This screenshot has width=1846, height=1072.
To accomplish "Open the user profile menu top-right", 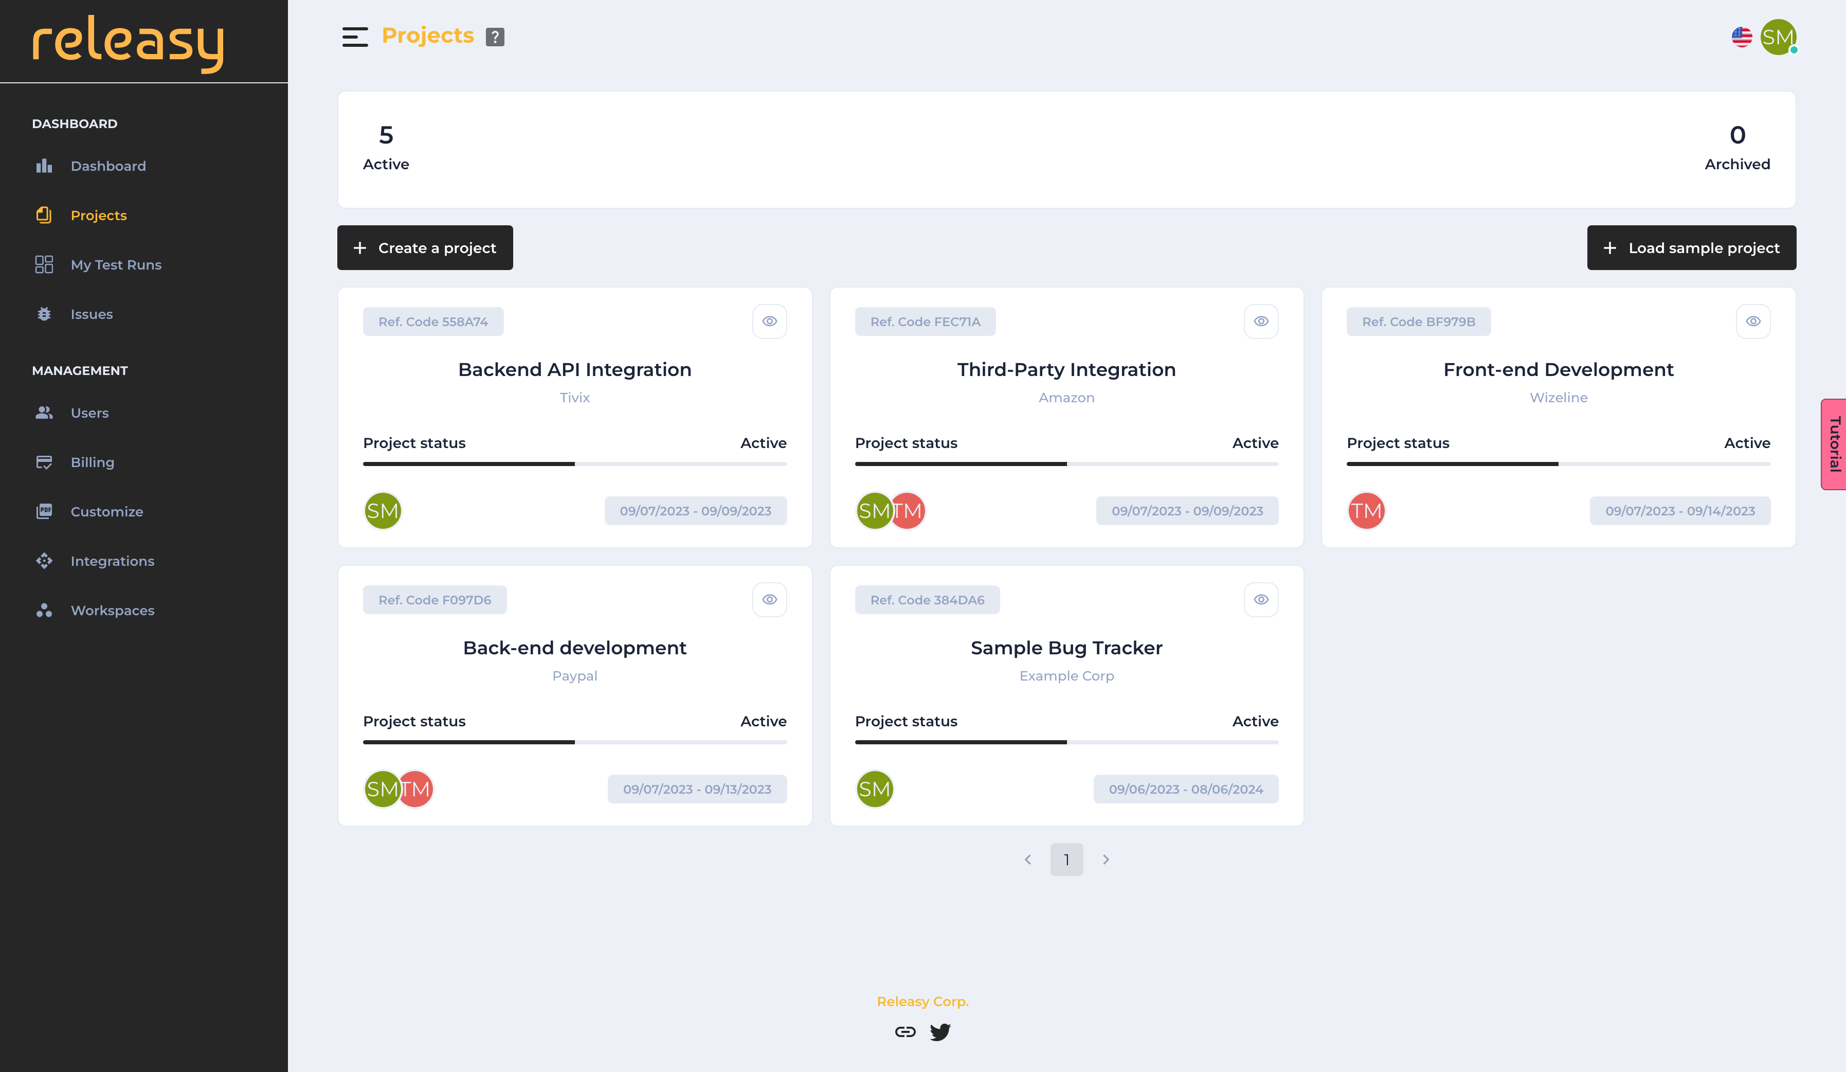I will click(1780, 37).
